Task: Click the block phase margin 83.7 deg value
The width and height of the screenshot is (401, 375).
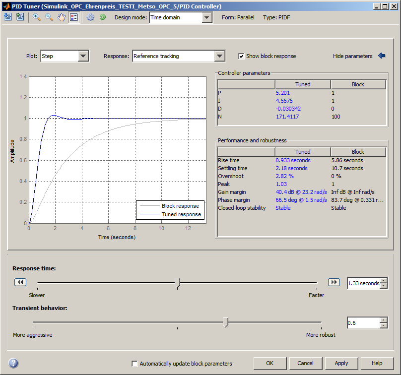Action: click(x=357, y=200)
